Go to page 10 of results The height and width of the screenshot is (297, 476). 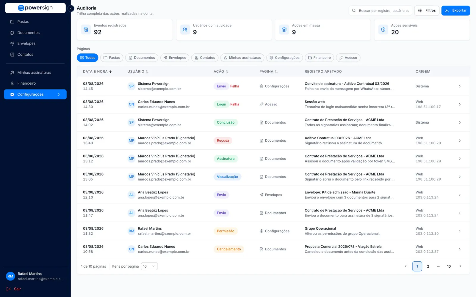[449, 266]
